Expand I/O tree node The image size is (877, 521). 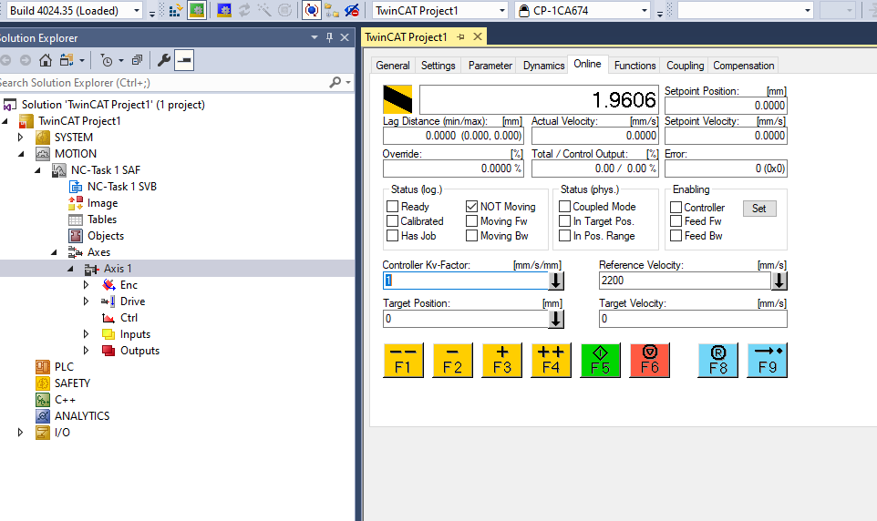click(21, 433)
